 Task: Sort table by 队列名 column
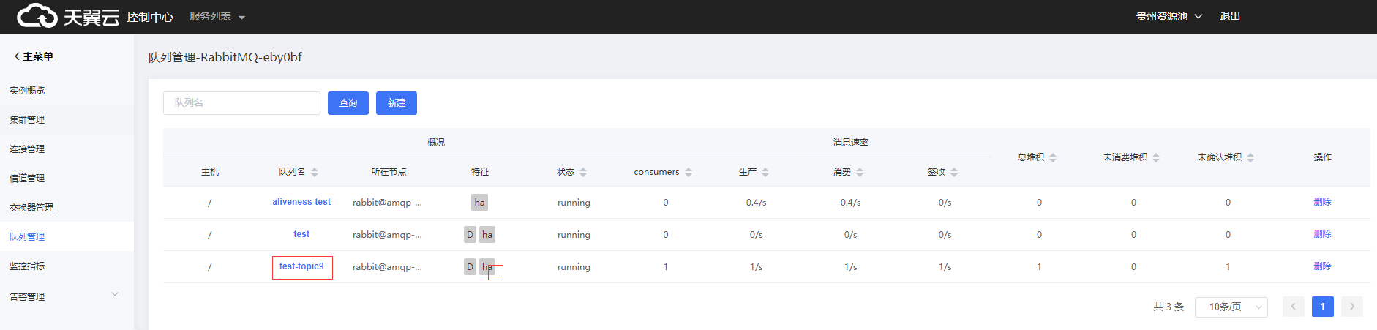(x=315, y=172)
